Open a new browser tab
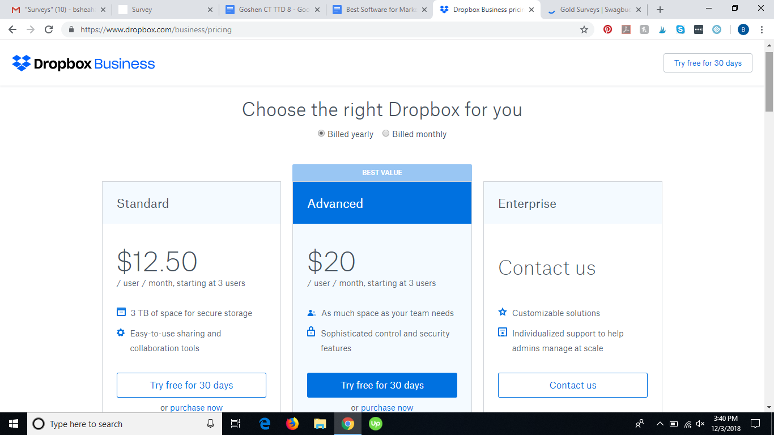Screen dimensions: 774x435 coord(660,10)
